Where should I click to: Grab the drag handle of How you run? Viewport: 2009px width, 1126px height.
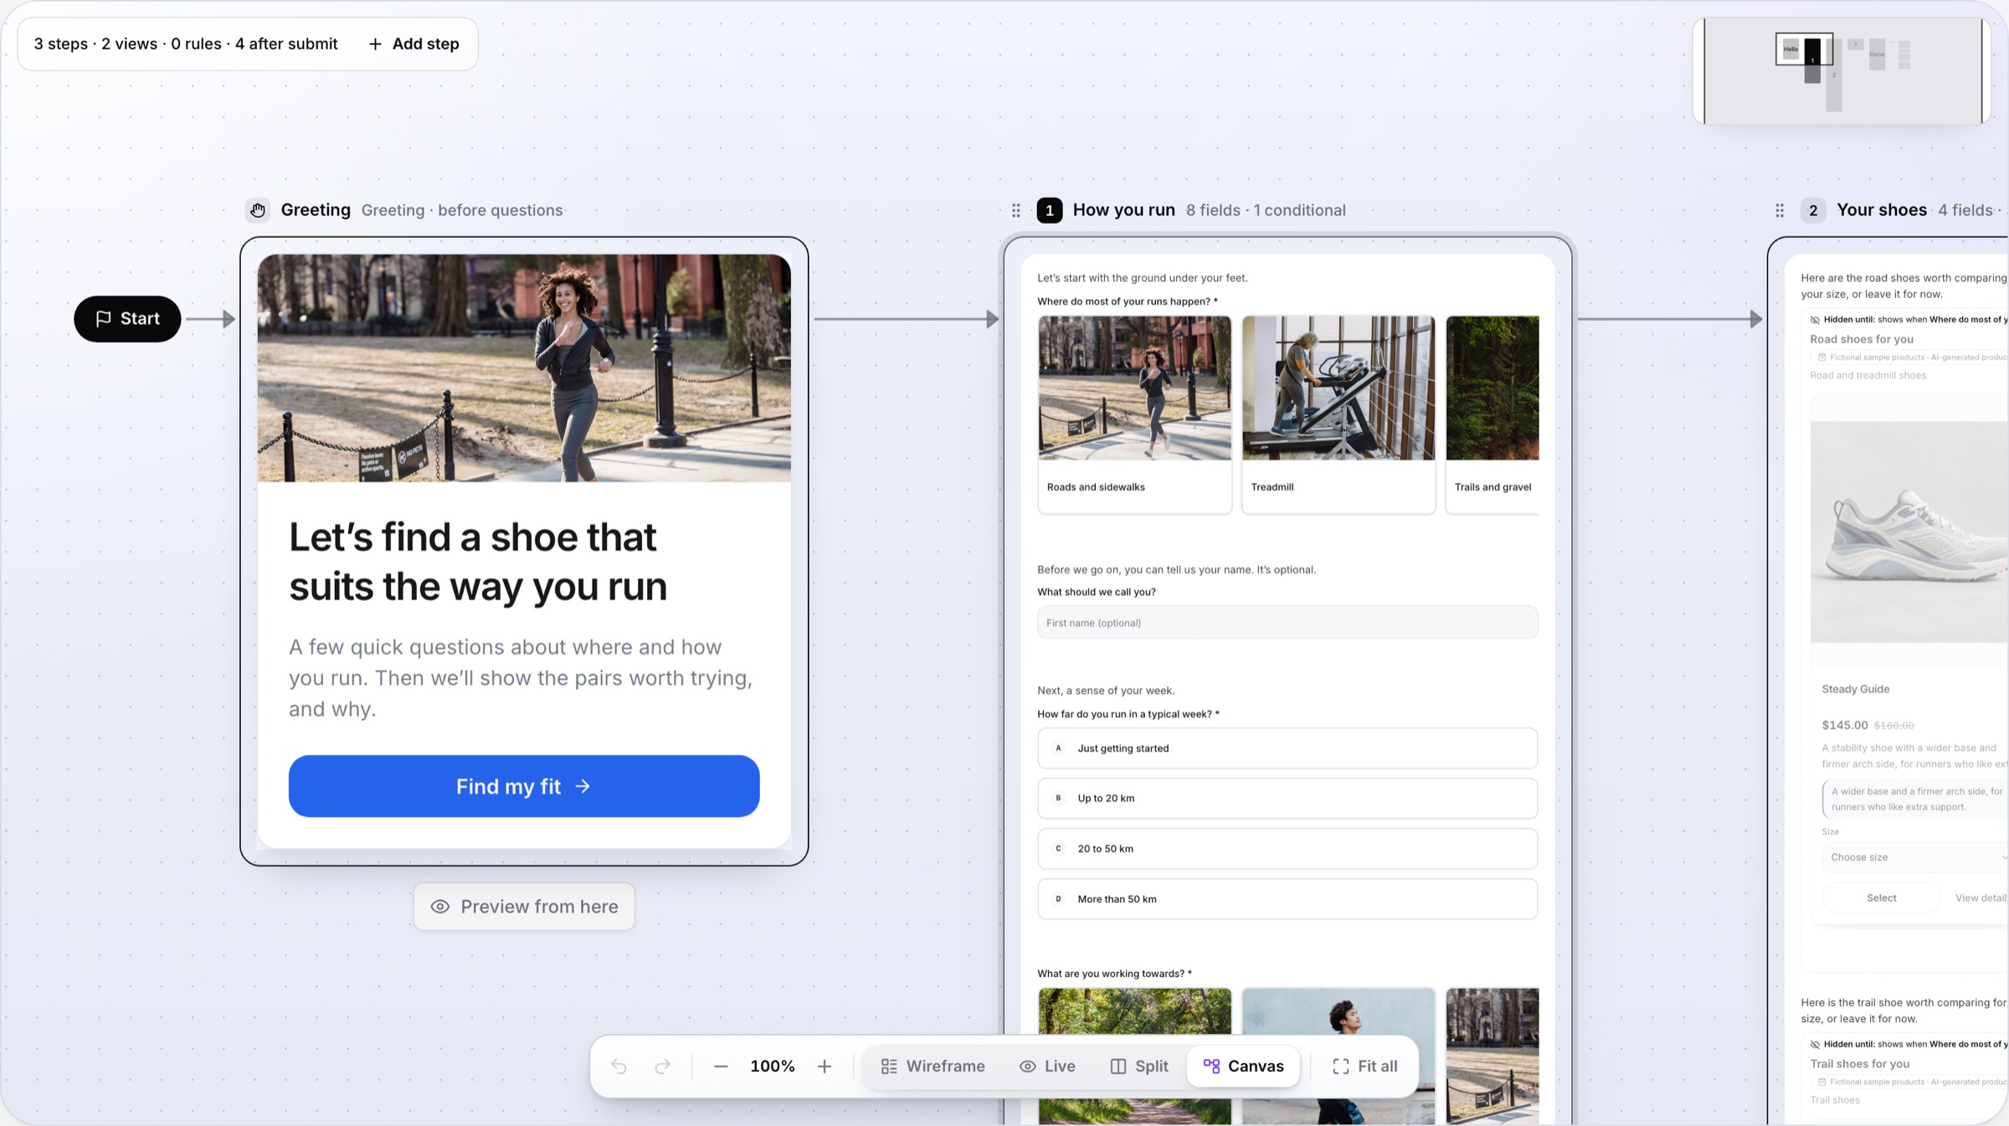tap(1016, 210)
